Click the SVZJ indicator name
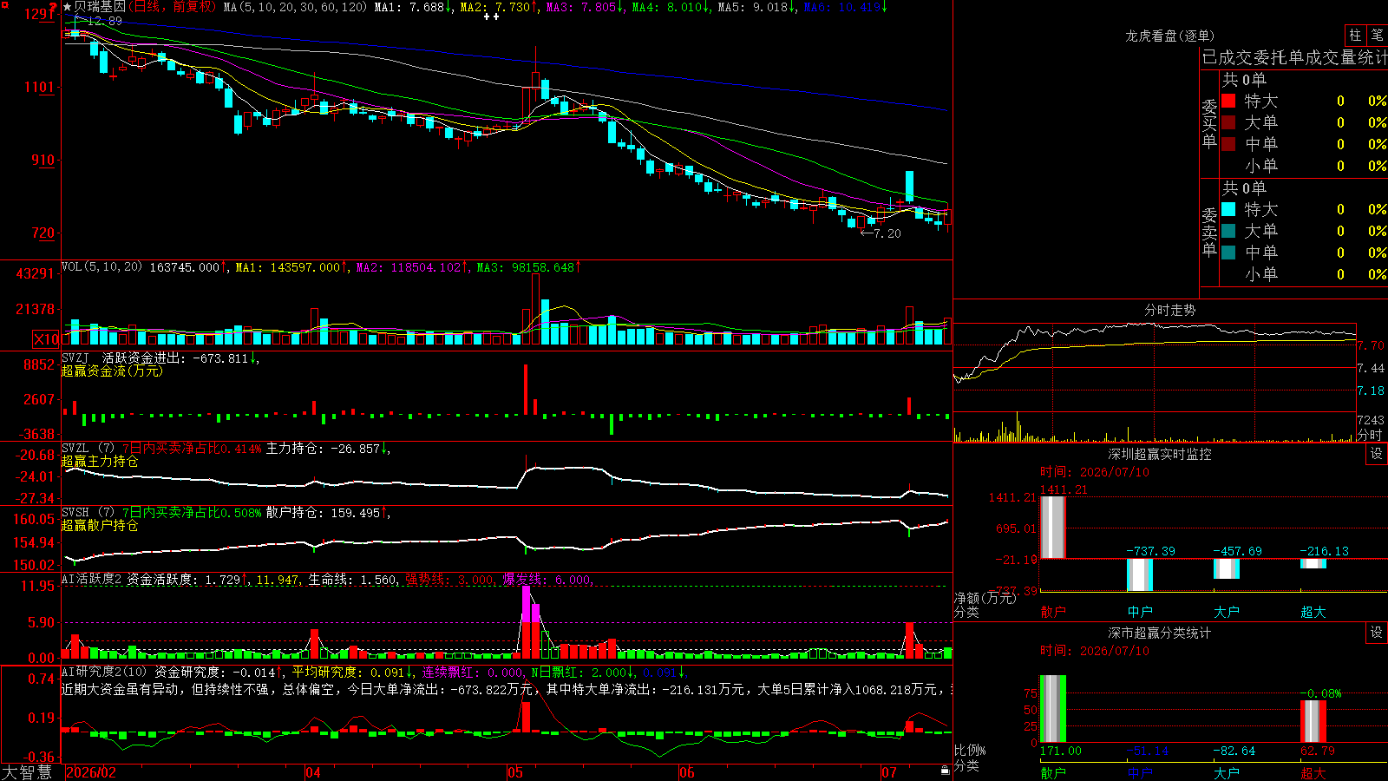Image resolution: width=1388 pixels, height=781 pixels. click(x=75, y=358)
